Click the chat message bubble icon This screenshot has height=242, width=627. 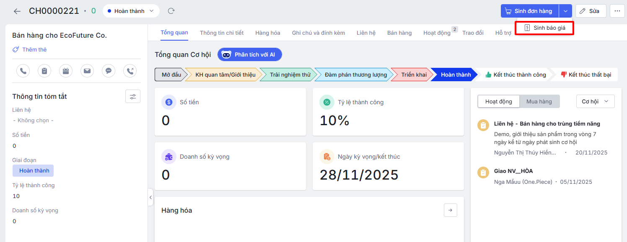point(109,71)
